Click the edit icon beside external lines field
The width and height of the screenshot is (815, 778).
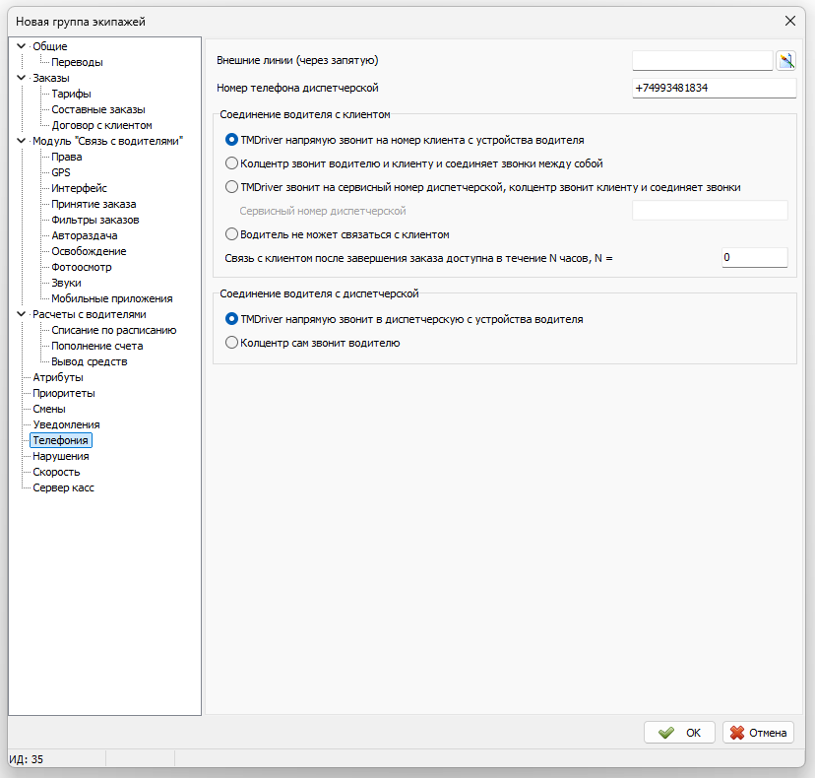tap(785, 61)
